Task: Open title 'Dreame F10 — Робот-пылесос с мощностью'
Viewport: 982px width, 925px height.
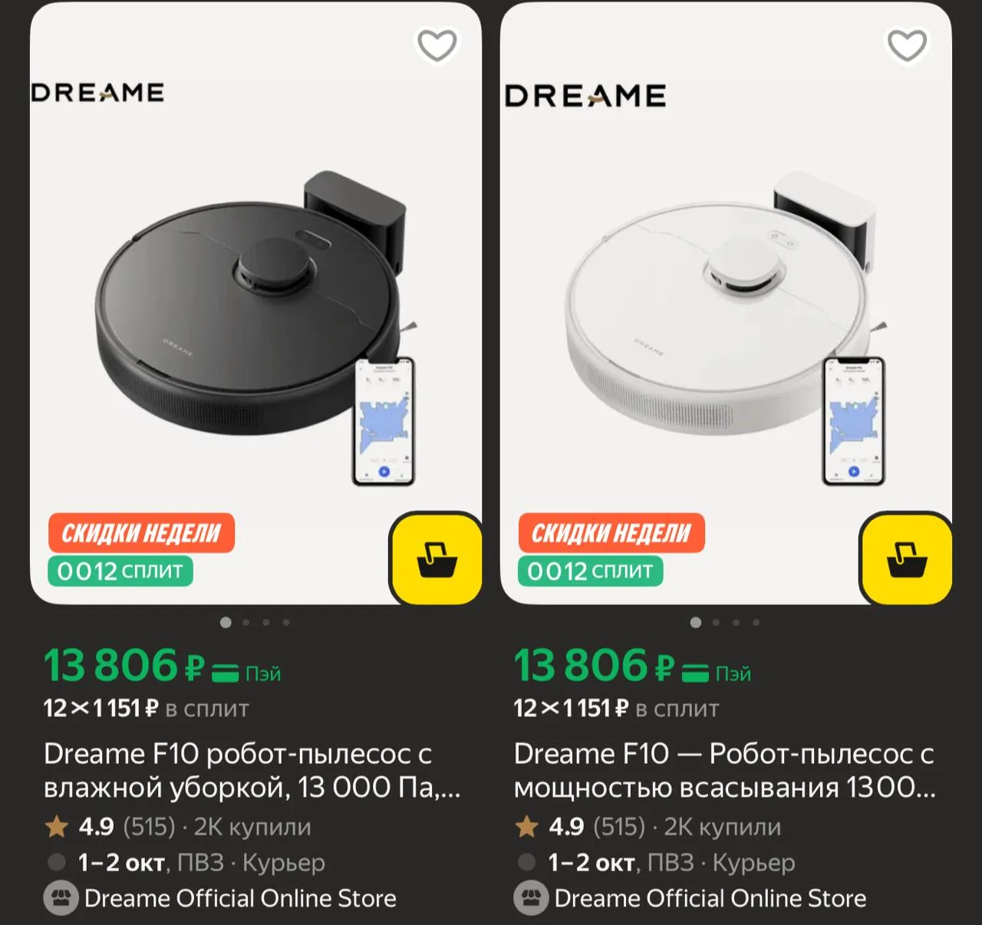Action: click(x=725, y=771)
